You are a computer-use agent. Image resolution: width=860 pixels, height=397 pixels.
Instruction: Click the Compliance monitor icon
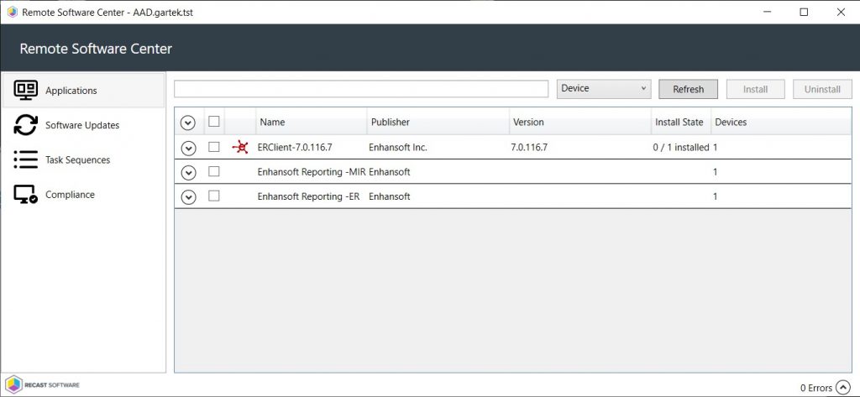tap(25, 195)
